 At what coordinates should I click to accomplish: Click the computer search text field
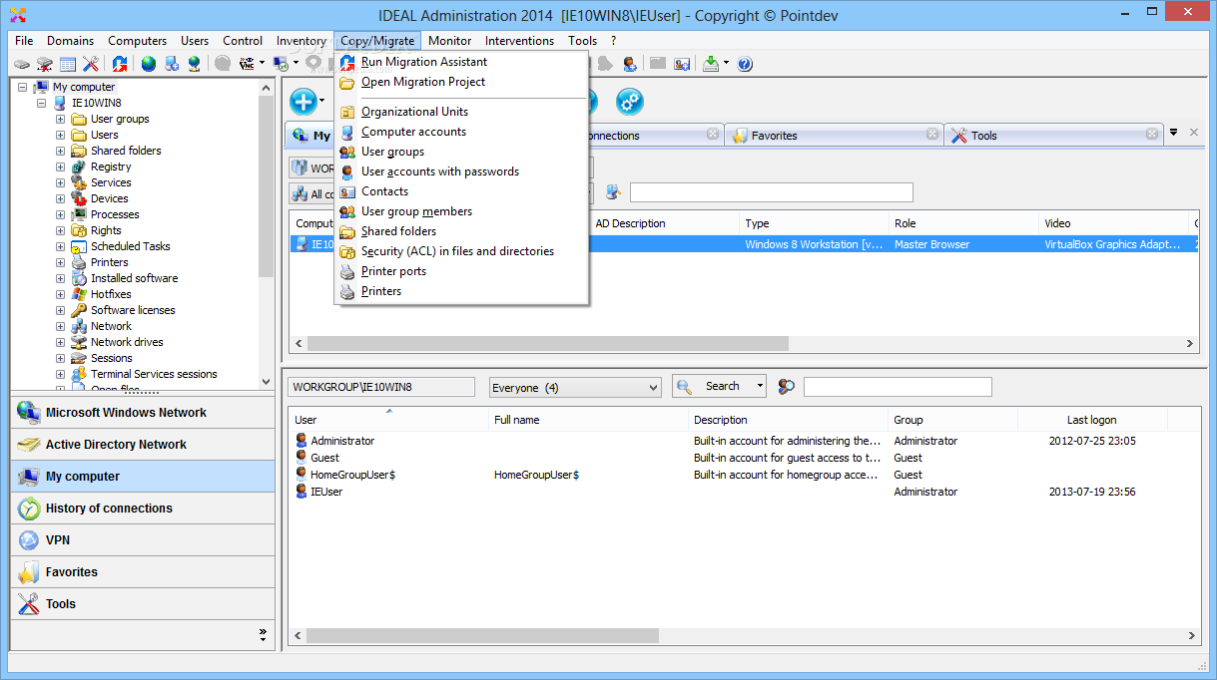click(771, 192)
